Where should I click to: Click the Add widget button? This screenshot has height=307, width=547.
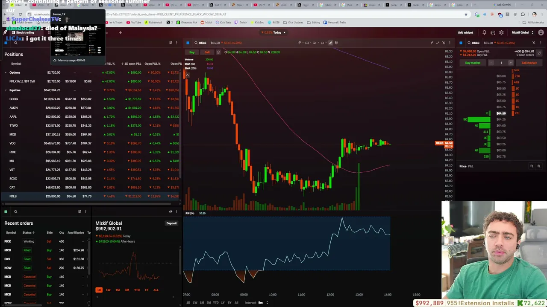[465, 32]
